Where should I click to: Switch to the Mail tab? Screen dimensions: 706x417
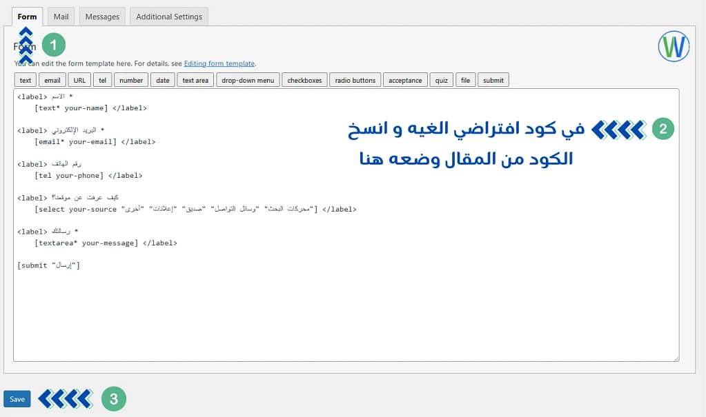61,17
